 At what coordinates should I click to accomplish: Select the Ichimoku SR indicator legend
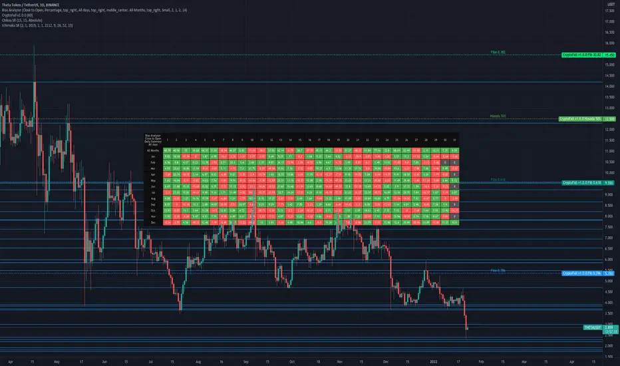pos(37,25)
